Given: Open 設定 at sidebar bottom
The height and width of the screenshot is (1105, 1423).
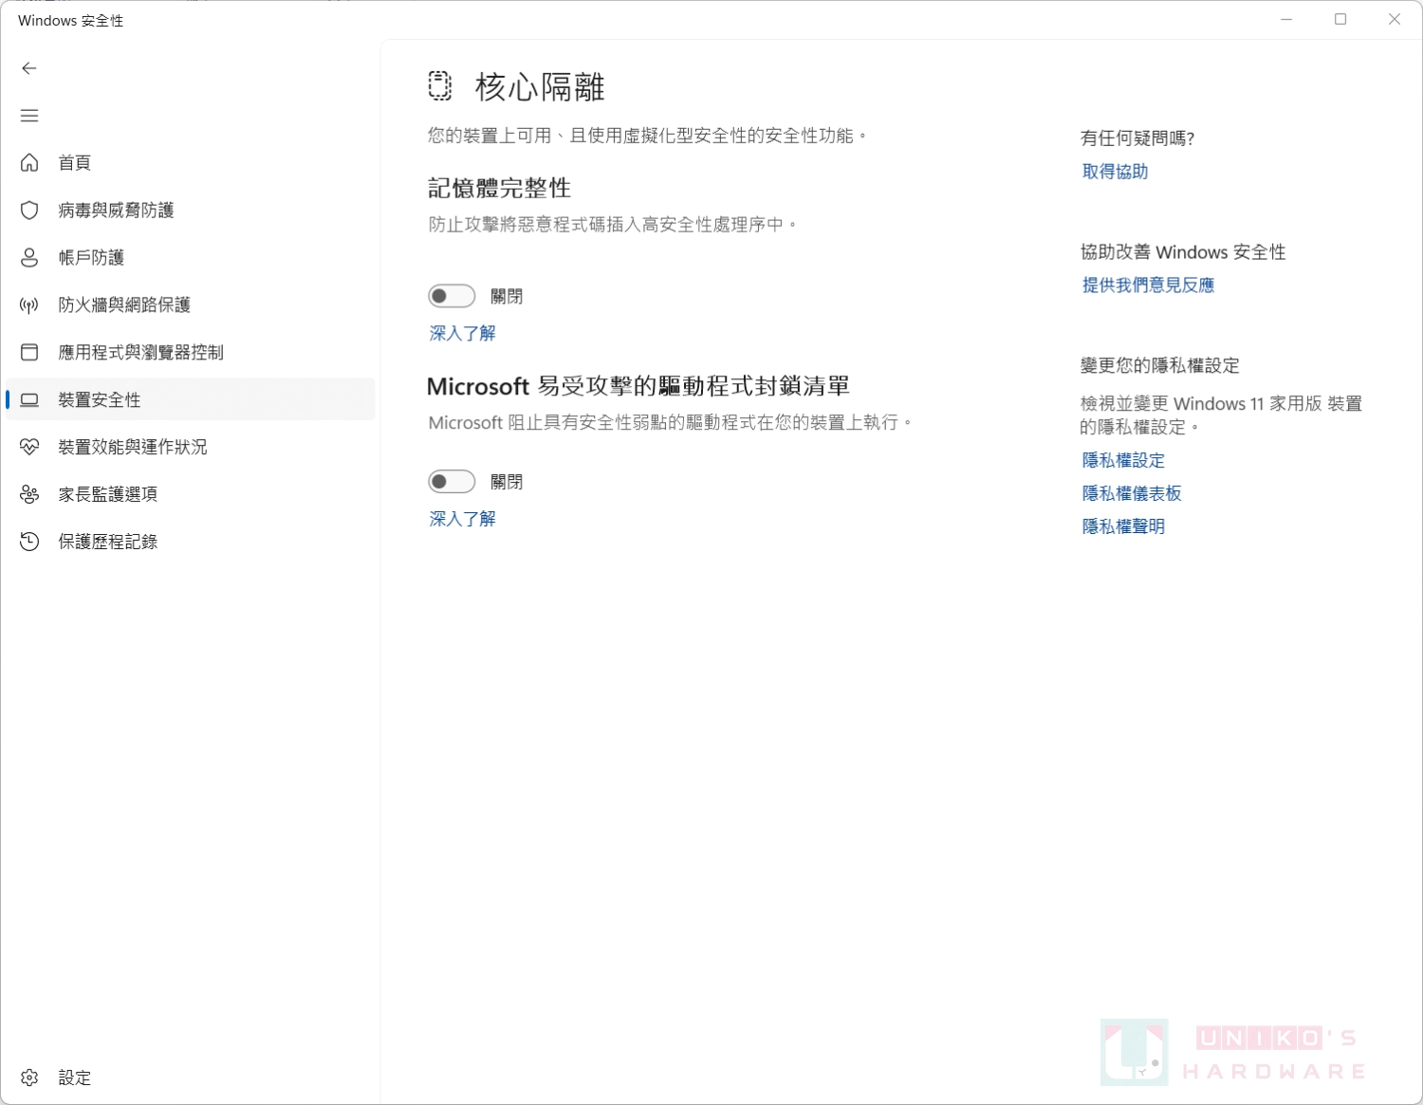Looking at the screenshot, I should point(191,1077).
